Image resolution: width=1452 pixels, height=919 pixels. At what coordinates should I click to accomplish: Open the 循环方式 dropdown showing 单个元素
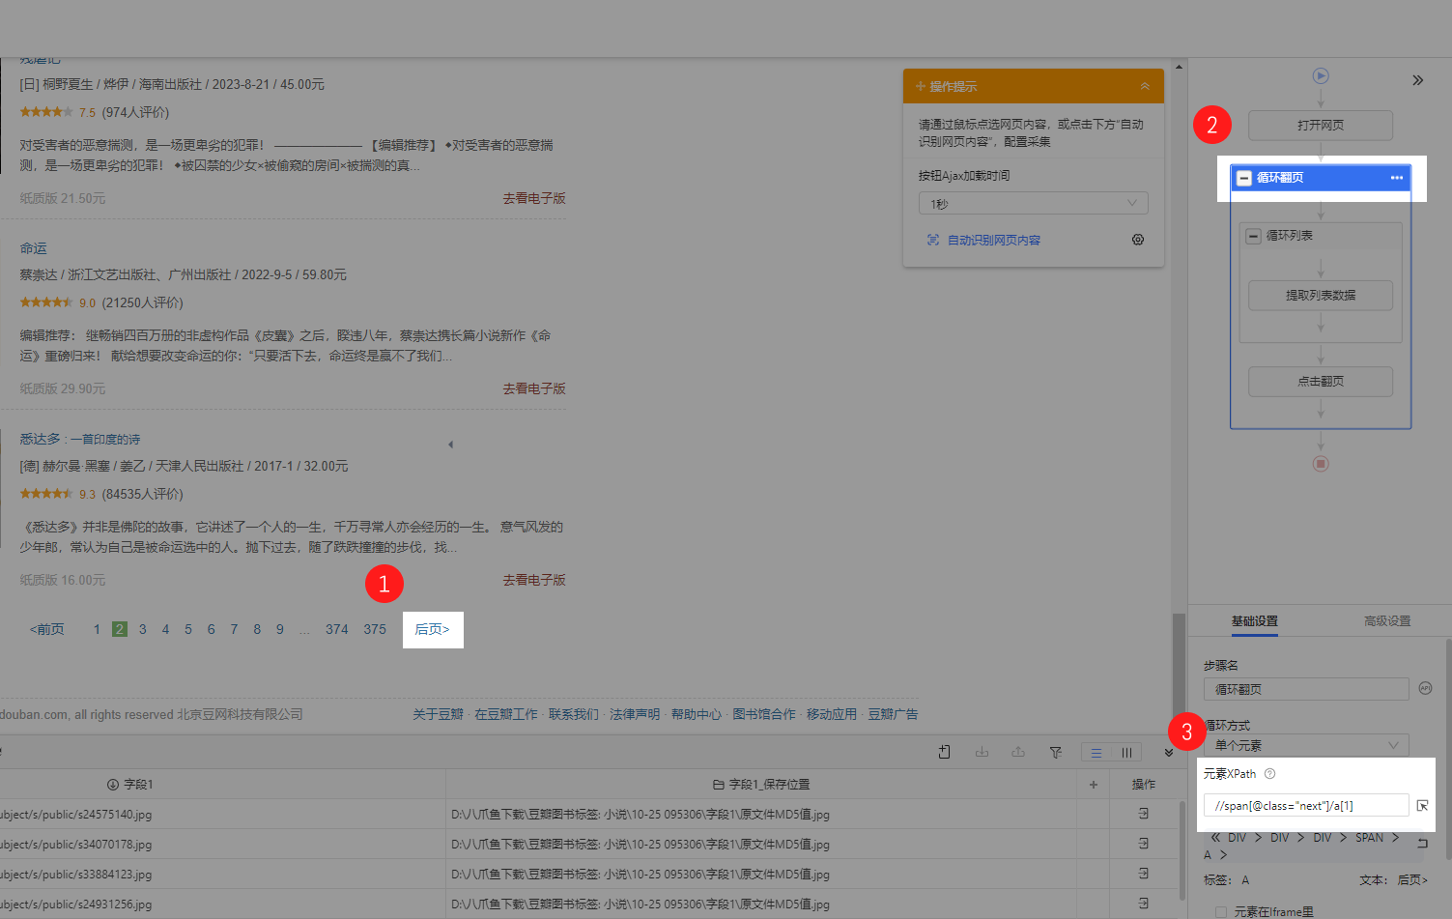1306,745
